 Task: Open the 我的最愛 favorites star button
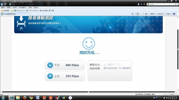(x=5, y=11)
